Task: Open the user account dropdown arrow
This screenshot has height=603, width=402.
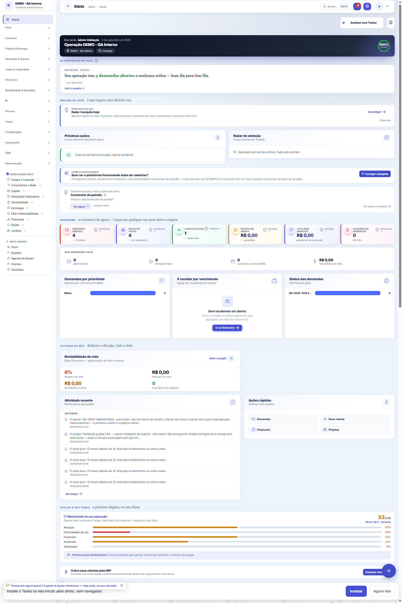Action: (x=387, y=7)
